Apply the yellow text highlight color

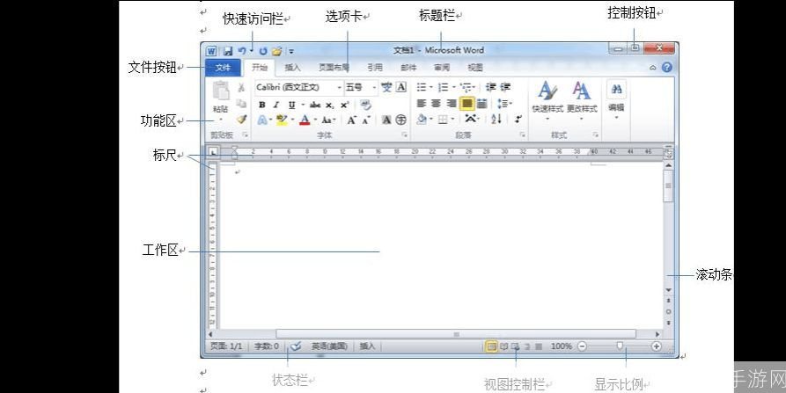click(x=282, y=120)
